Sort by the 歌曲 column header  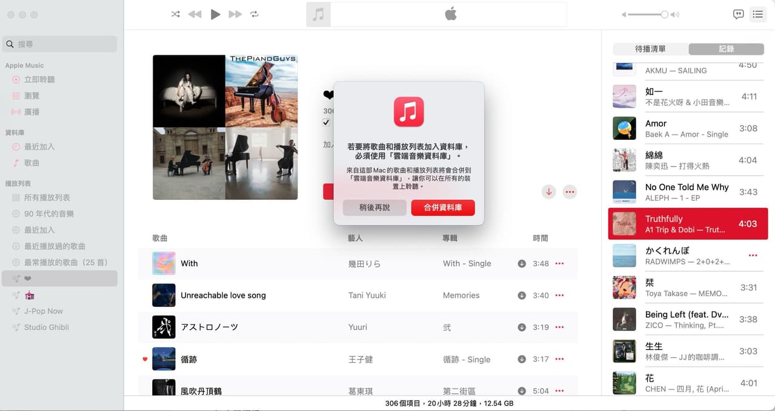coord(160,238)
